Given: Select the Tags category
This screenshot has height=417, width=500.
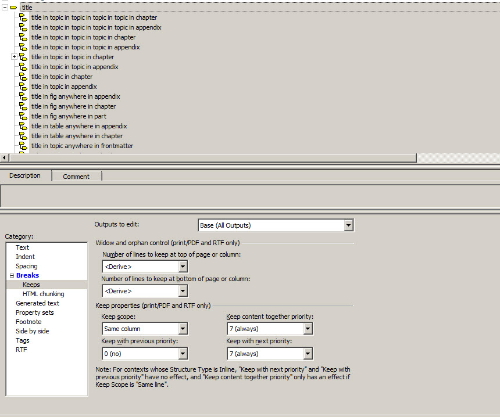Looking at the screenshot, I should tap(22, 340).
